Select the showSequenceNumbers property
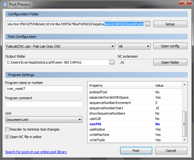194x160 pixels. (107, 113)
